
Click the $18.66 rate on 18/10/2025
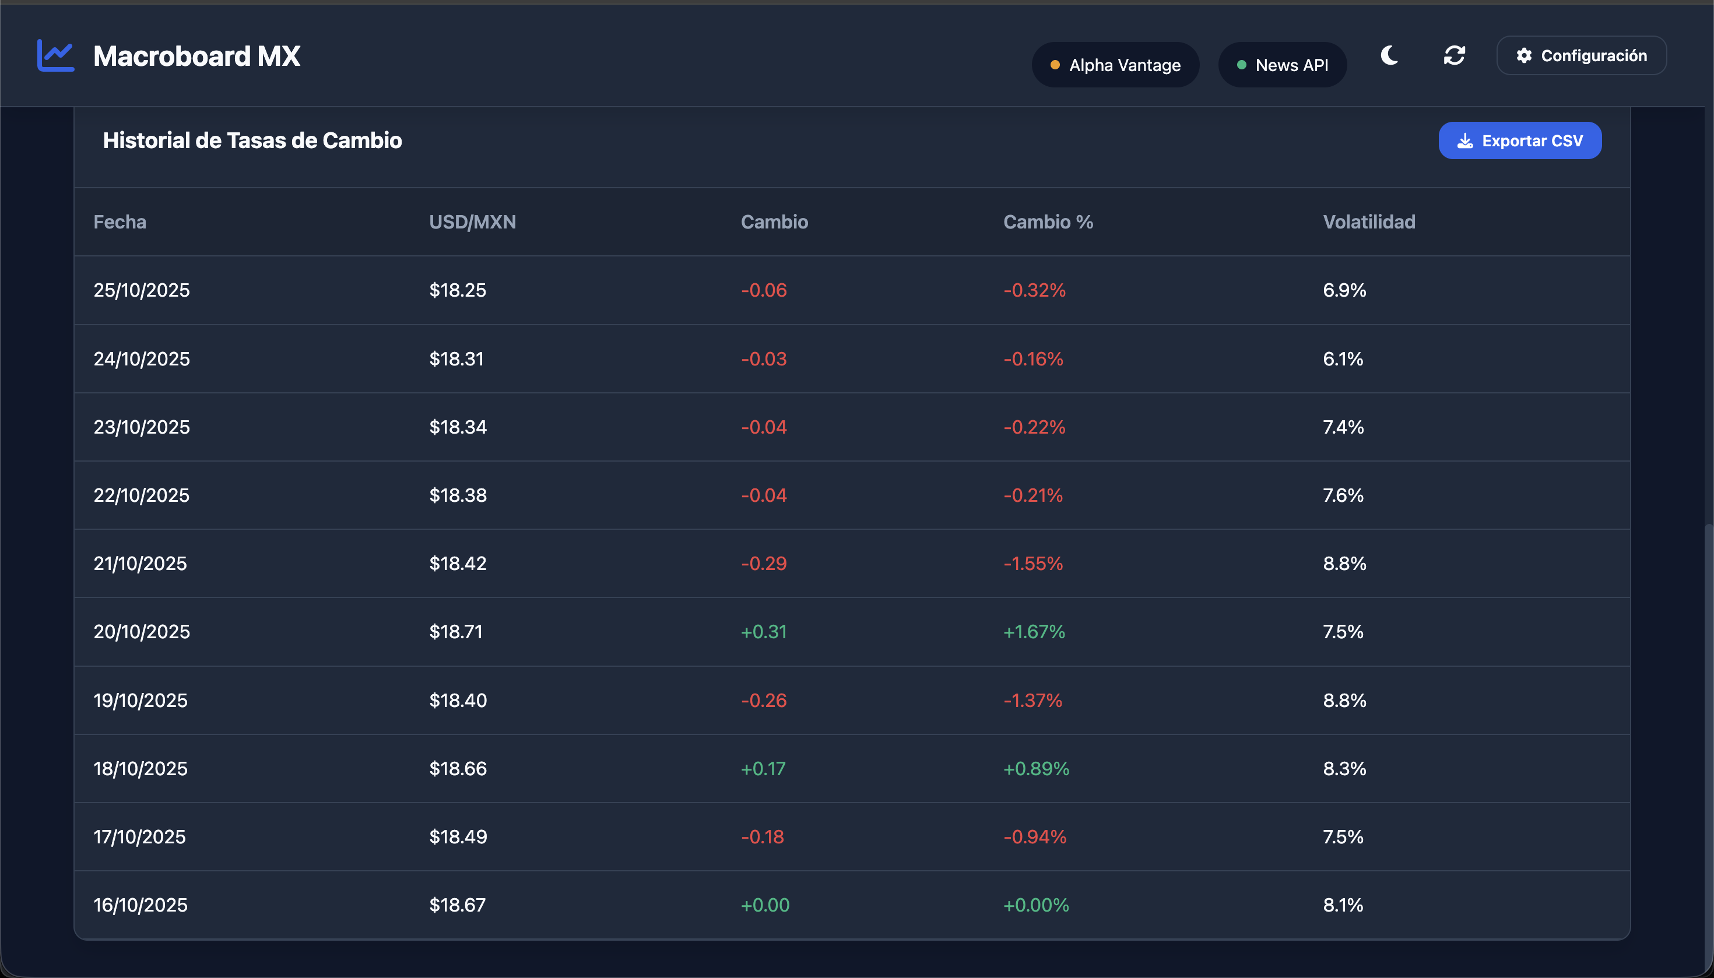(458, 768)
